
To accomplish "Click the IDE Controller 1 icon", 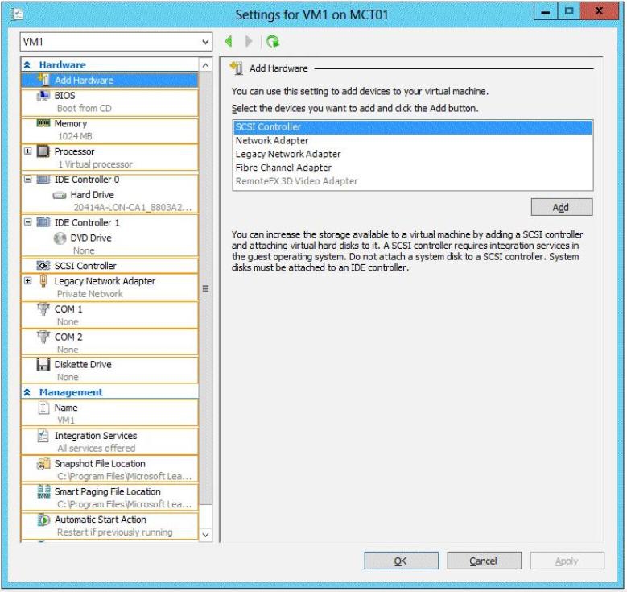I will [43, 222].
